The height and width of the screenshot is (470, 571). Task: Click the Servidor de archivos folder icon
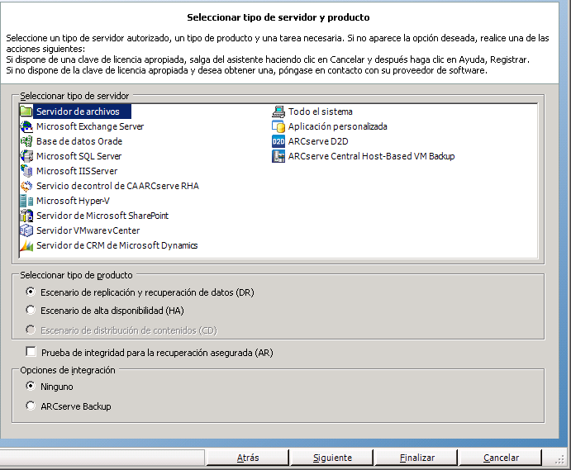click(26, 112)
